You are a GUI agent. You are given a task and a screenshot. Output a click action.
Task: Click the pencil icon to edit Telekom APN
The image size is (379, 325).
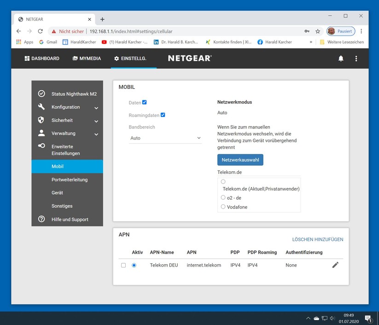tap(335, 265)
